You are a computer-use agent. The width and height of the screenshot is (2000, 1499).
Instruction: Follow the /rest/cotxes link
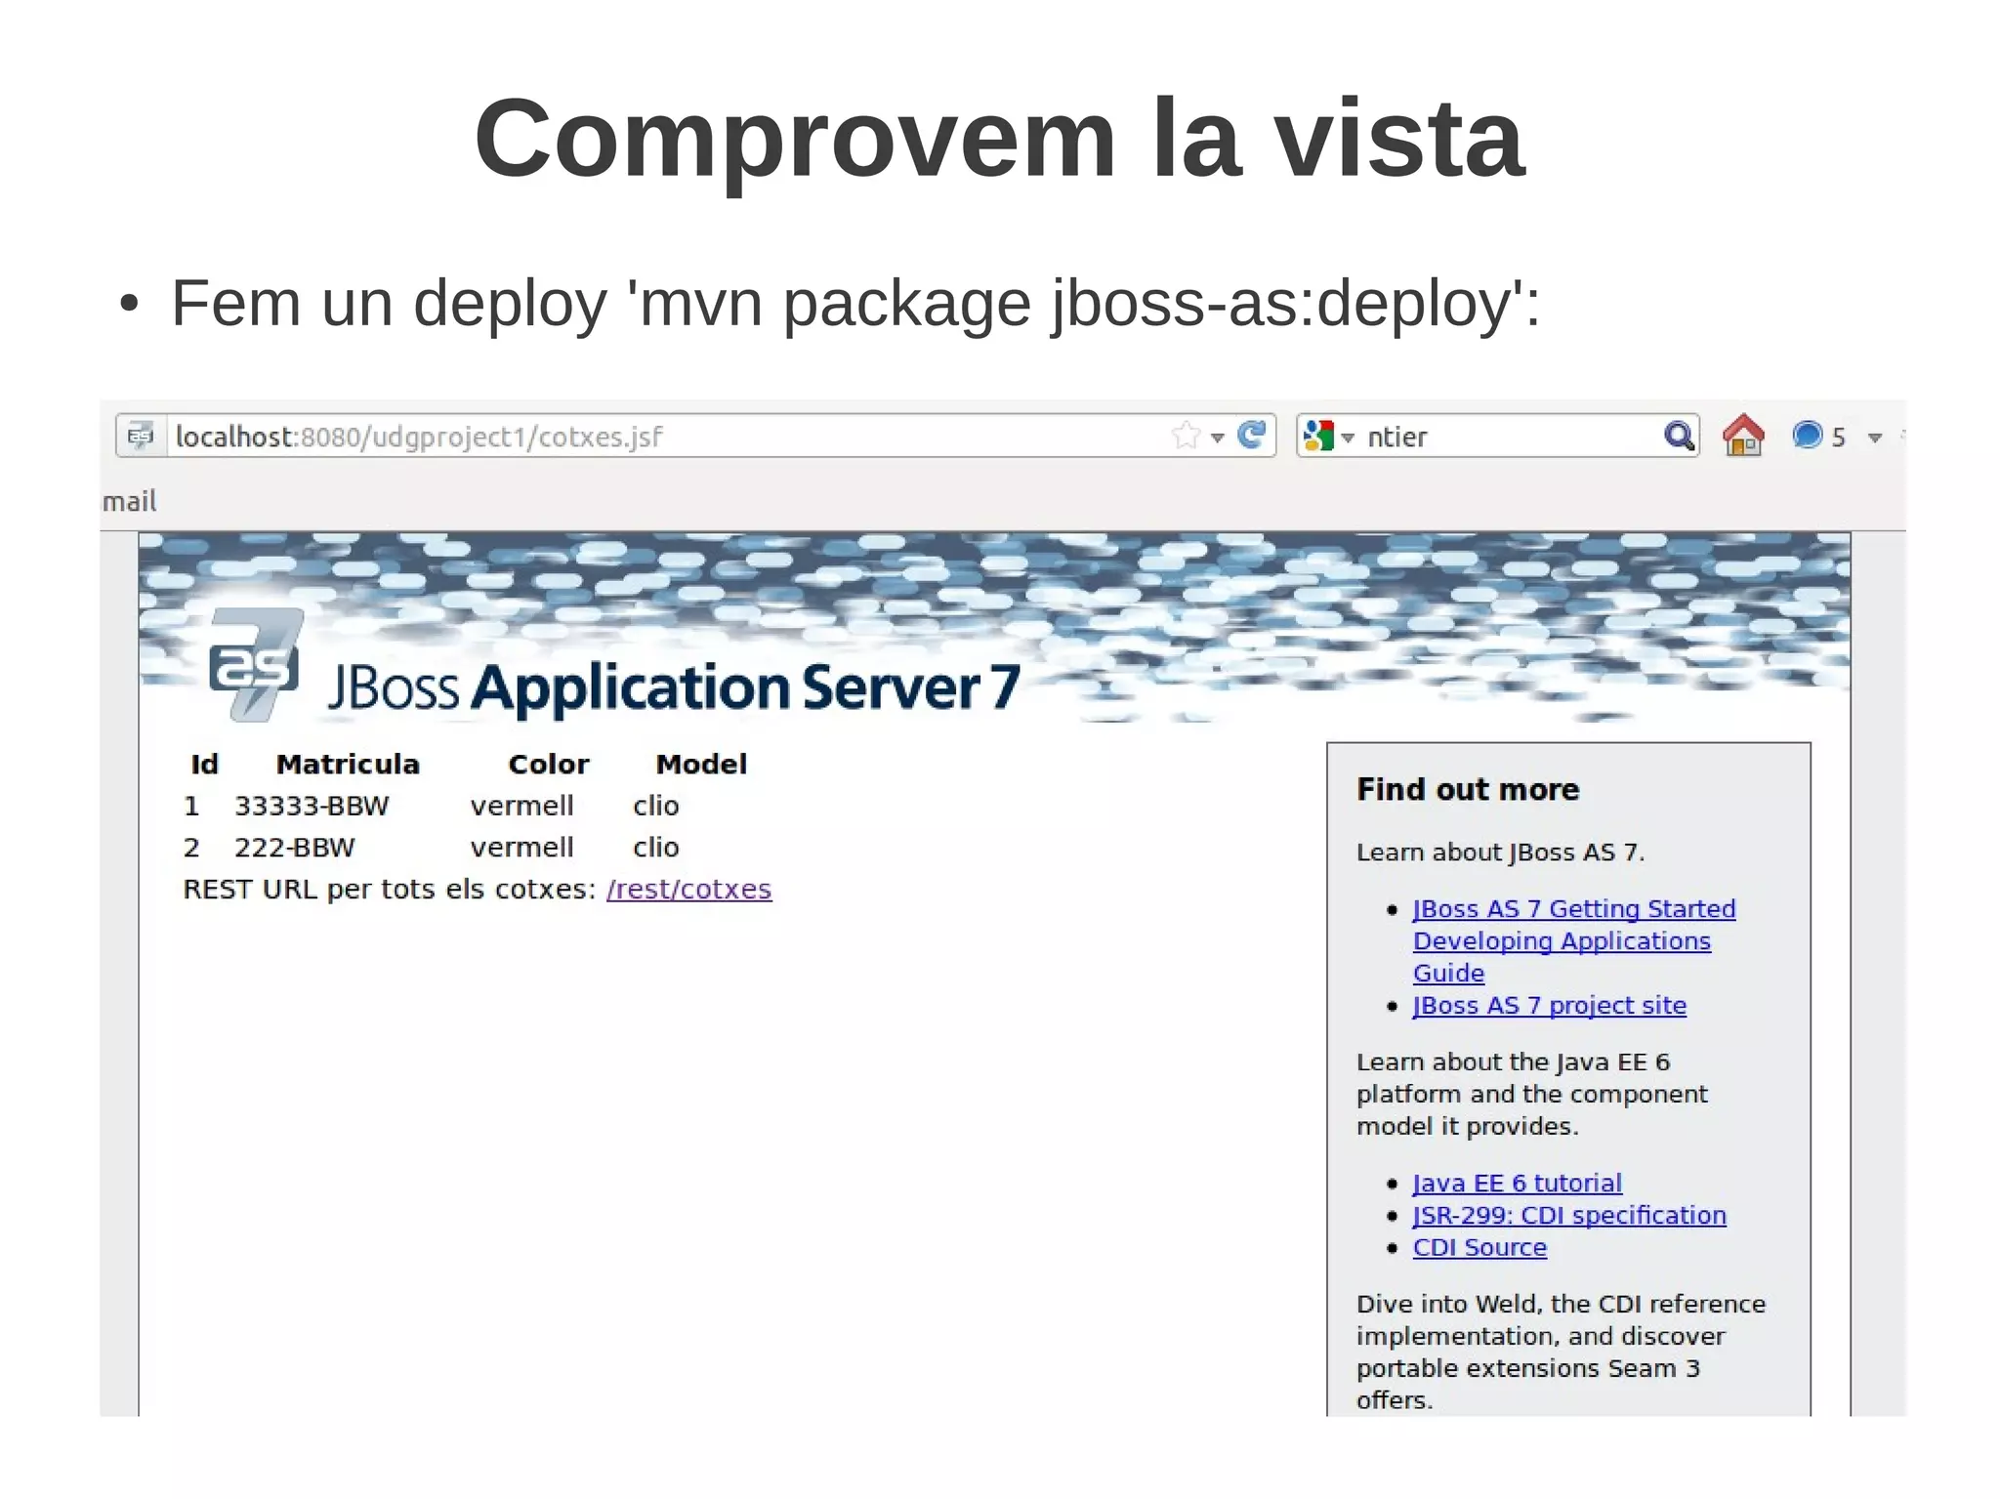[x=688, y=889]
